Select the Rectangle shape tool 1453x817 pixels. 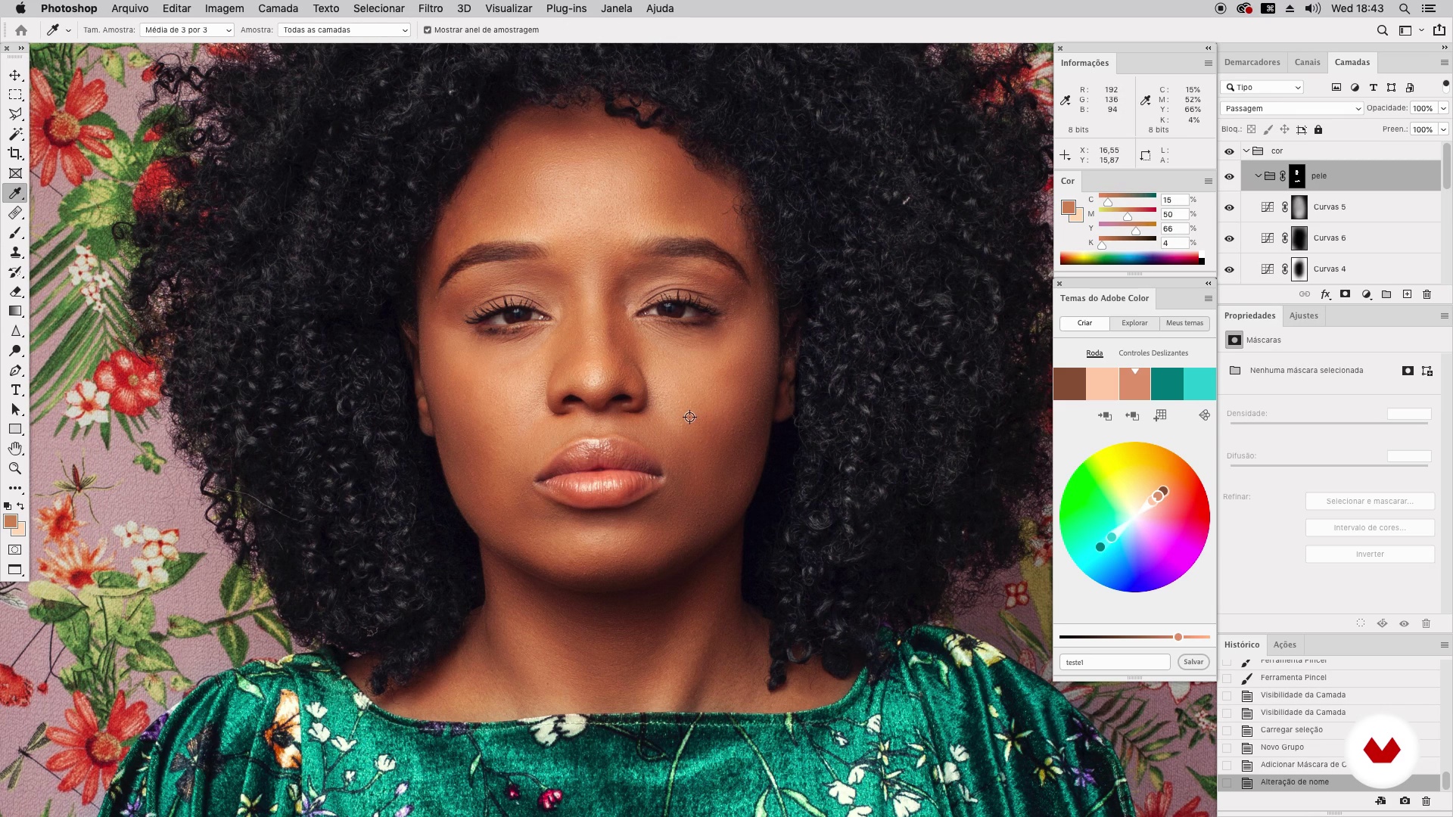pyautogui.click(x=15, y=429)
